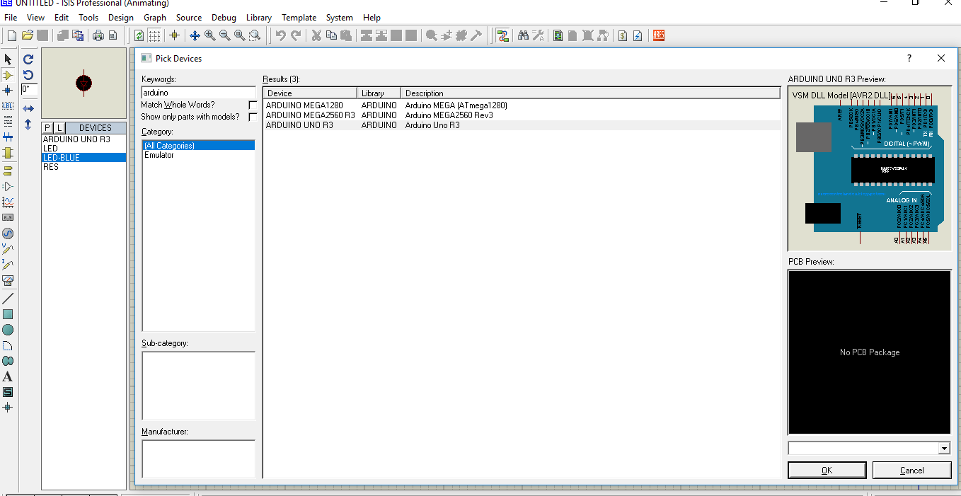This screenshot has width=961, height=496.
Task: Click the Print design icon
Action: 98,35
